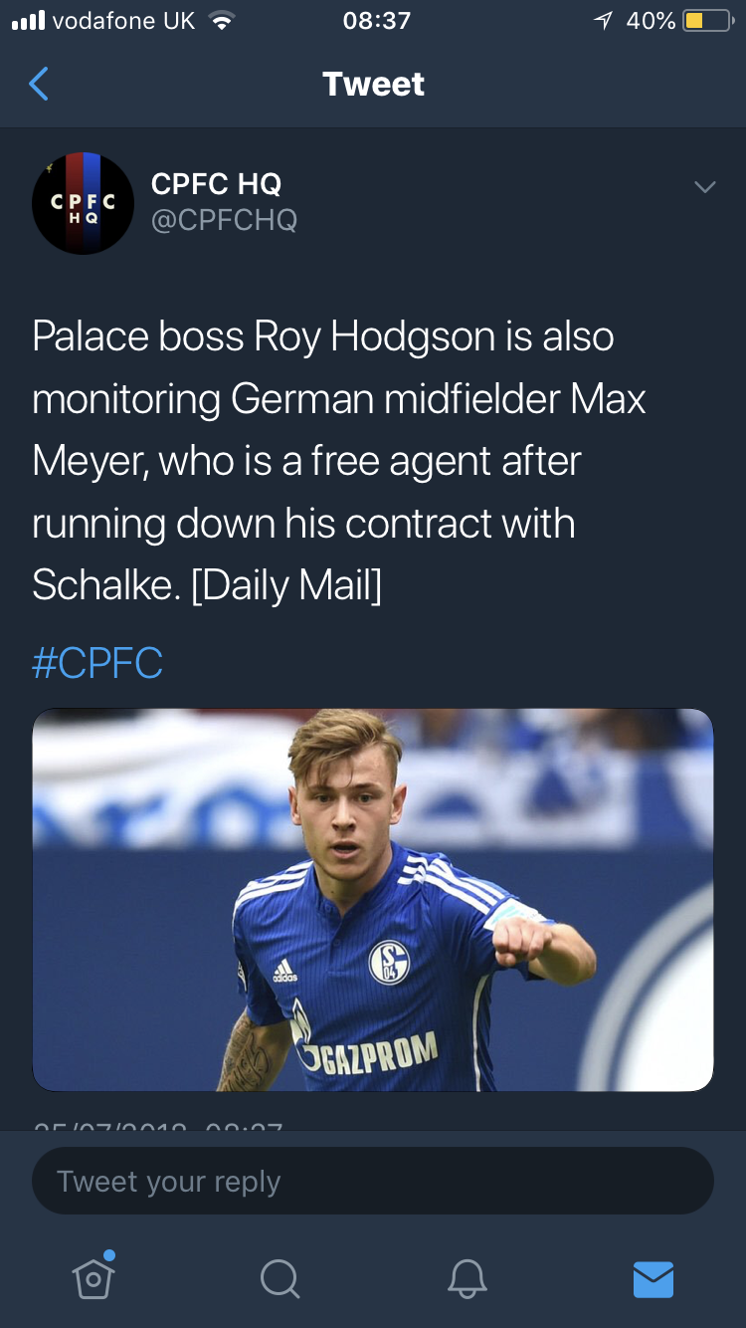Tap the Tweet header title
This screenshot has width=746, height=1328.
pos(373,85)
